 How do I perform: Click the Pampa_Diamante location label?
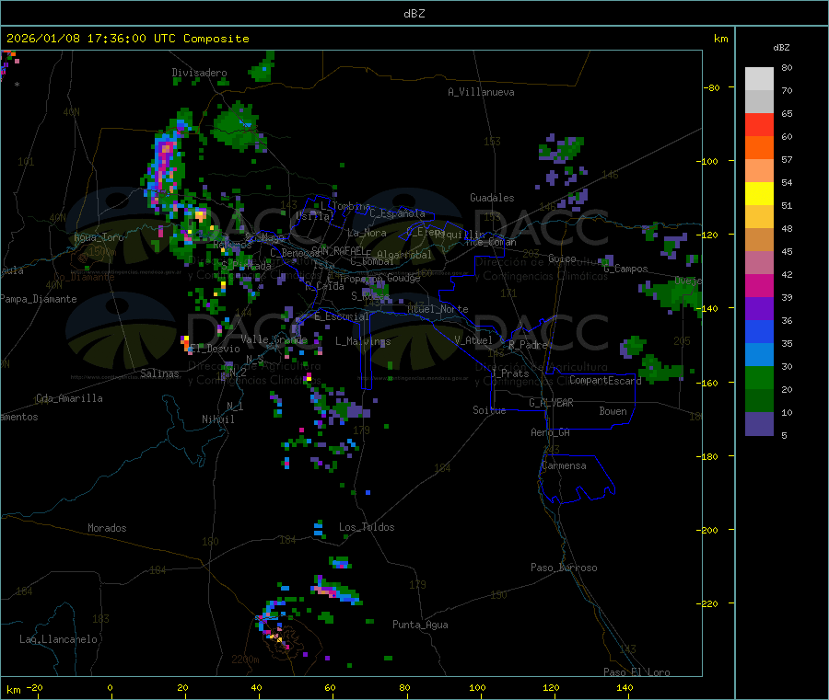pyautogui.click(x=39, y=299)
